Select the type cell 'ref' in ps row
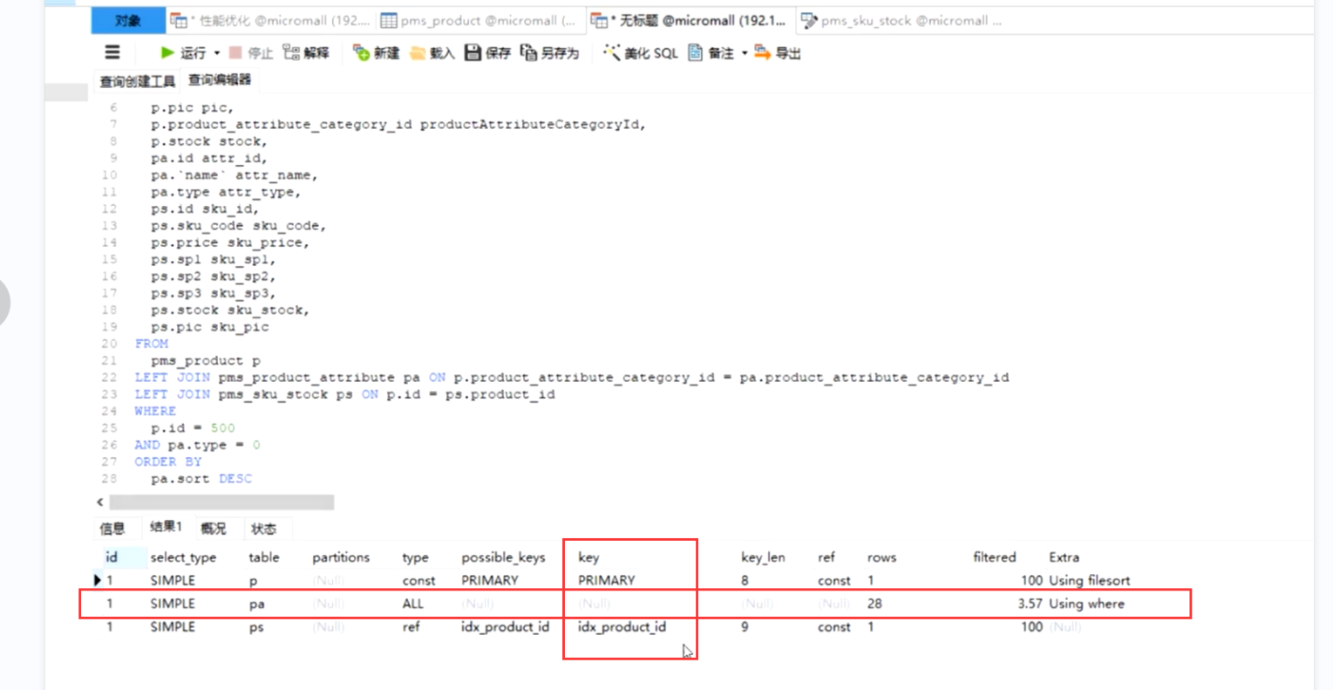 411,627
